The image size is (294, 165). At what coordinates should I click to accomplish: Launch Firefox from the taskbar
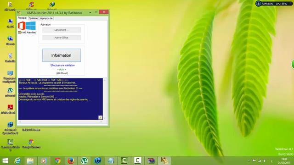(71, 161)
